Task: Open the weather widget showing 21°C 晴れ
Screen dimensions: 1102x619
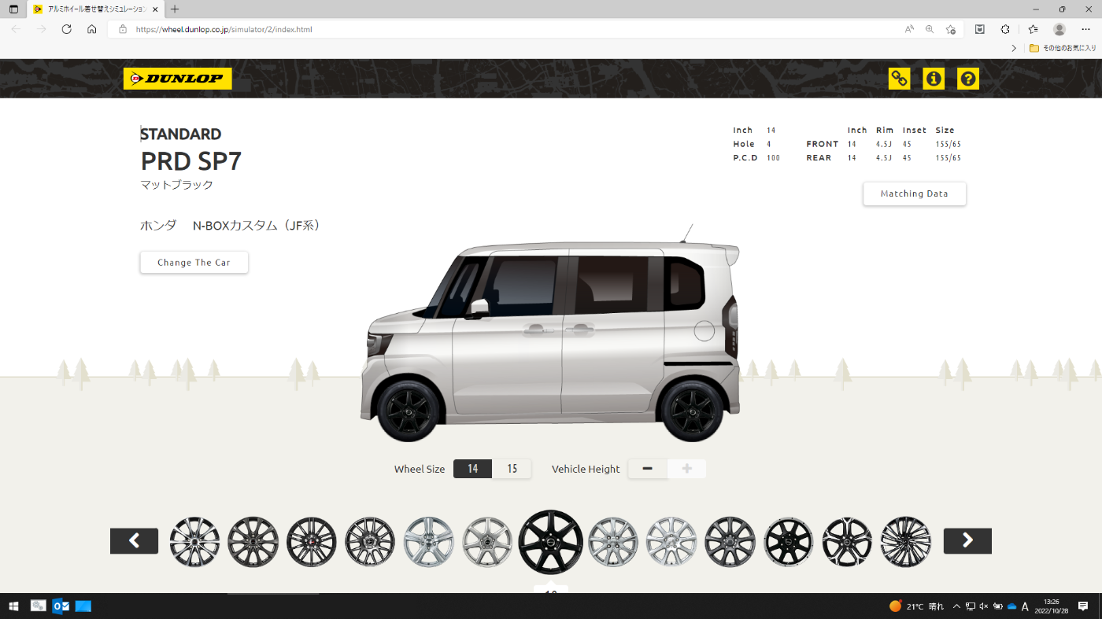Action: 916,606
